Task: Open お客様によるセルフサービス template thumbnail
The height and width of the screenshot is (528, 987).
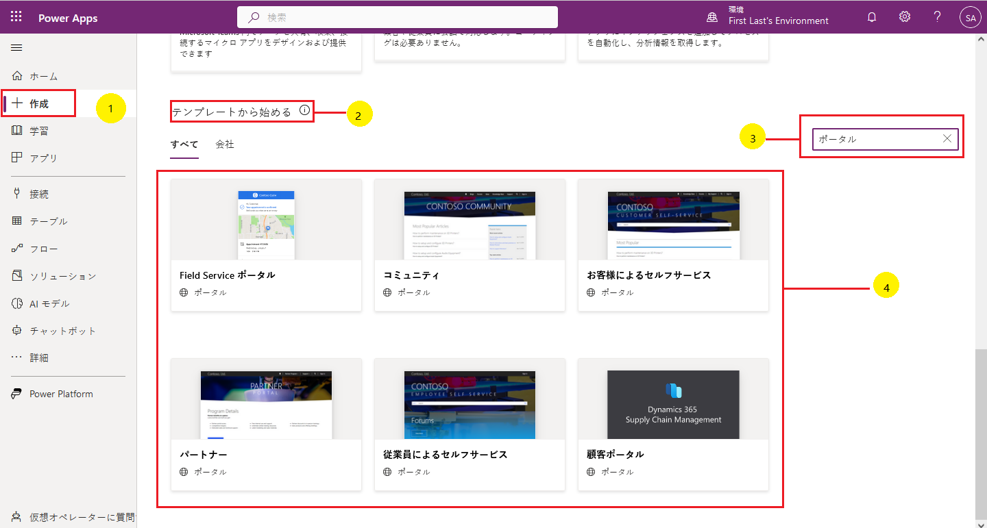Action: tap(673, 225)
